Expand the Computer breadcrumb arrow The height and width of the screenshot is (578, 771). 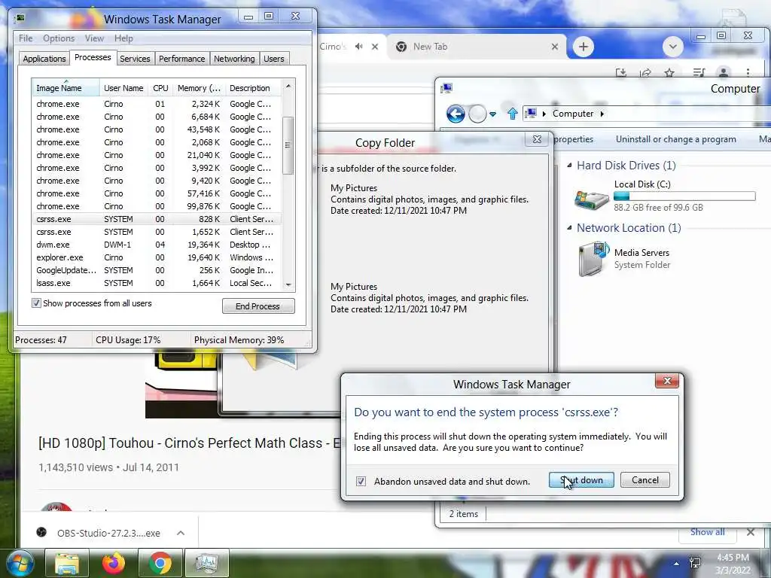coord(602,114)
